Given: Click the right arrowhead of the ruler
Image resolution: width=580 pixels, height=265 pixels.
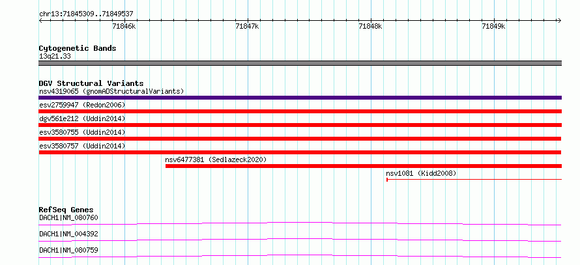Looking at the screenshot, I should (x=560, y=21).
